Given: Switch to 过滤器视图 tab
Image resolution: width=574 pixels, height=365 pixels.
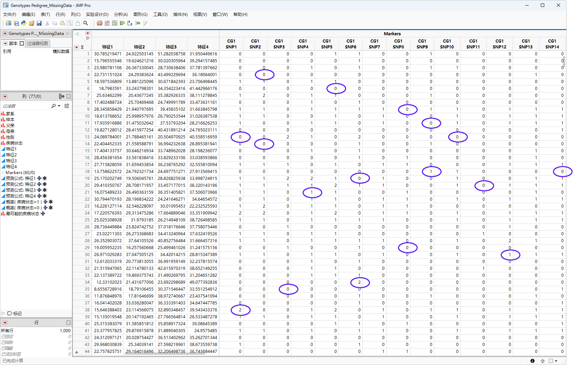Looking at the screenshot, I should pos(37,43).
